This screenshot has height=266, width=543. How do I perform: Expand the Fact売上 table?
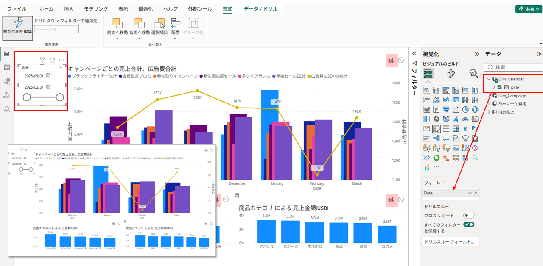(x=489, y=112)
